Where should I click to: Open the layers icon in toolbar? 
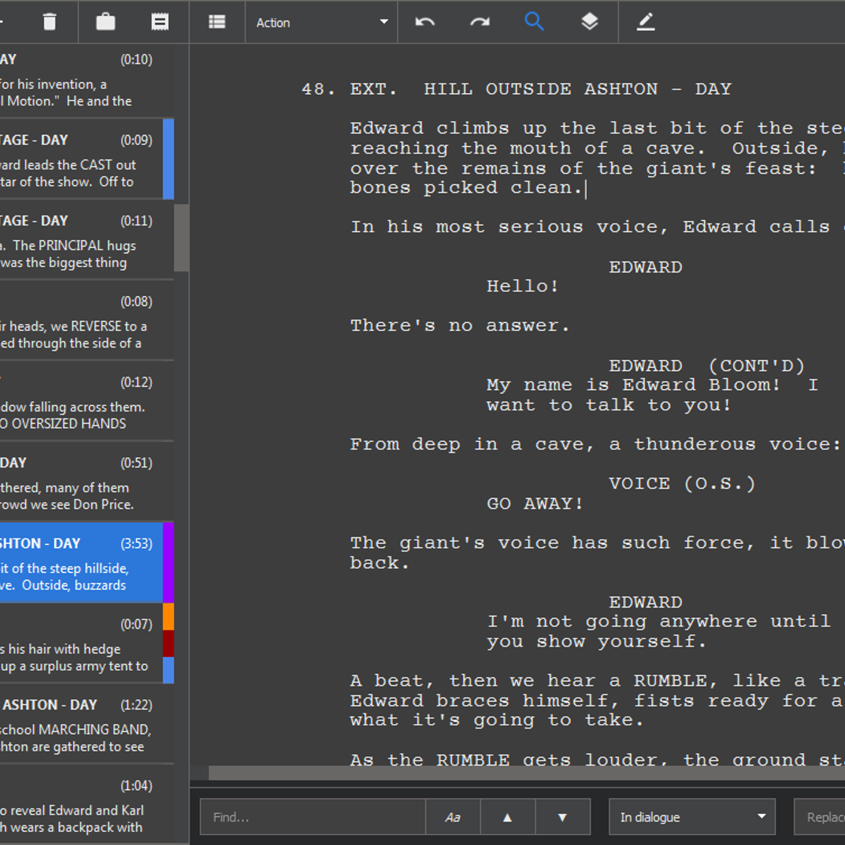point(589,22)
